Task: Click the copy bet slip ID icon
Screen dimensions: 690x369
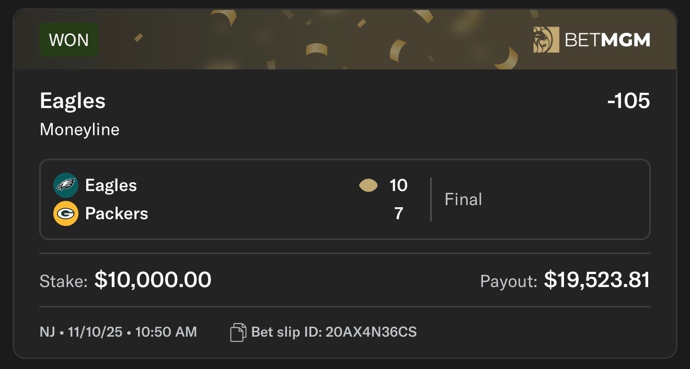Action: point(238,332)
